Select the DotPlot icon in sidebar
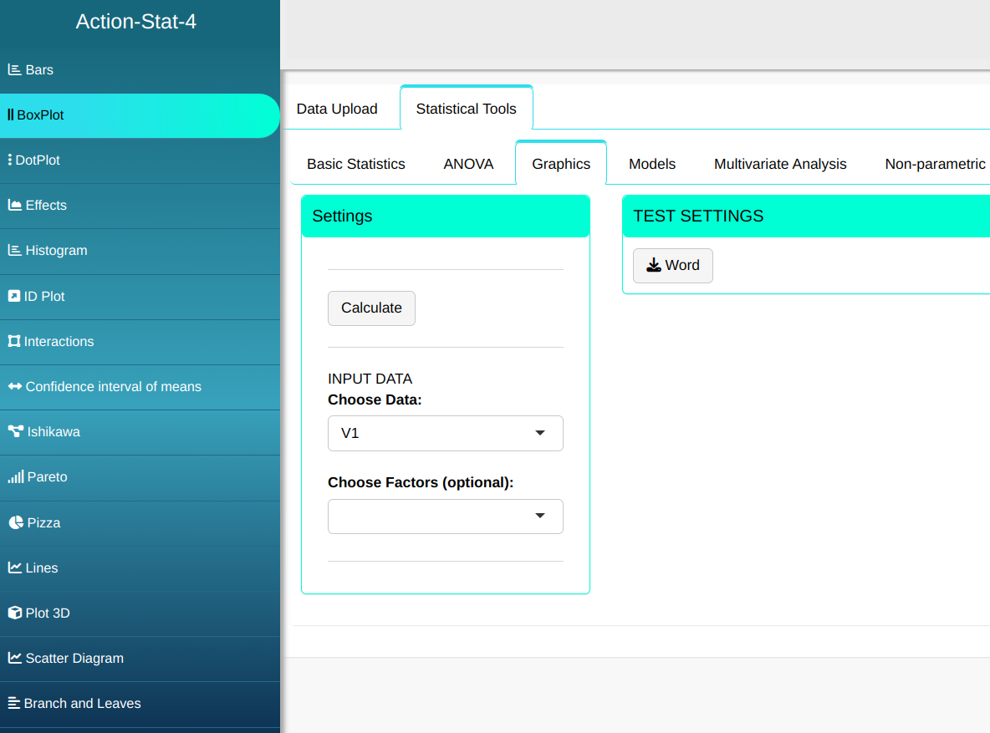 pos(9,160)
